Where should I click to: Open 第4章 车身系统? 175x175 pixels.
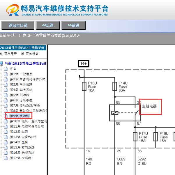(21, 90)
